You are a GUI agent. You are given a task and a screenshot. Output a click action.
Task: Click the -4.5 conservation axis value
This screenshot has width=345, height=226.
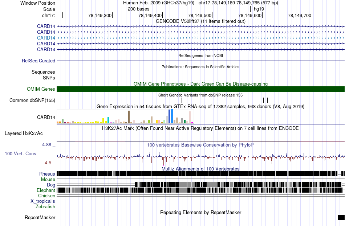[47, 163]
